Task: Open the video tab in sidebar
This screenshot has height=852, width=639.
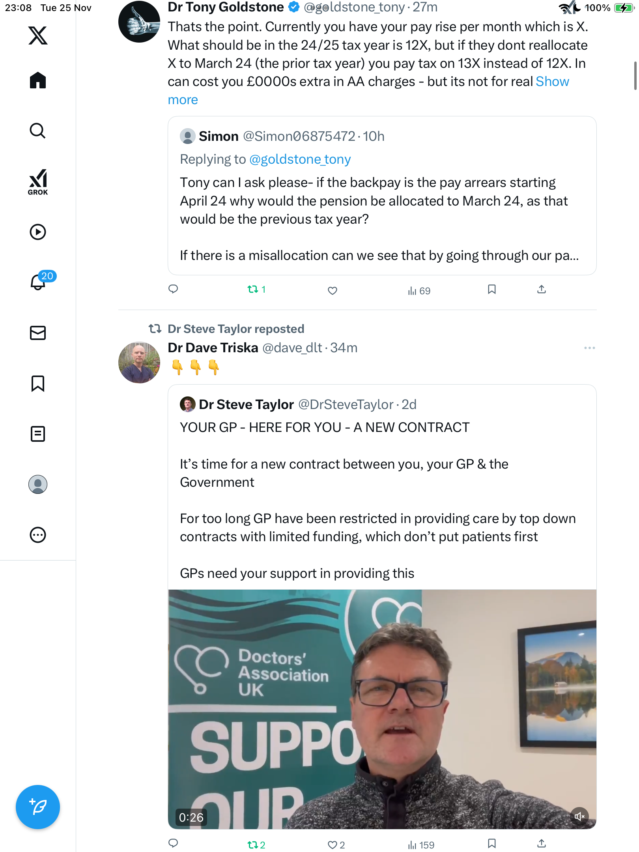Action: [x=38, y=232]
